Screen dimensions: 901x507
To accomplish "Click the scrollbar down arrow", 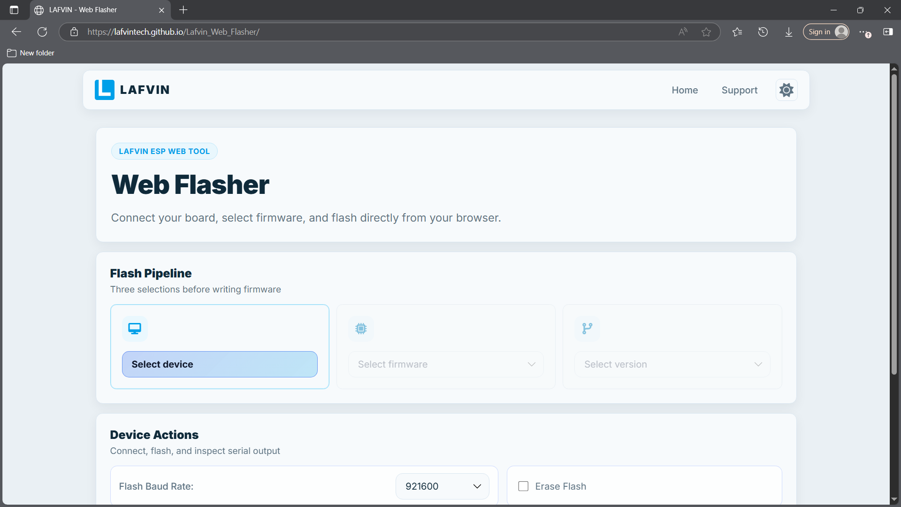I will [894, 499].
